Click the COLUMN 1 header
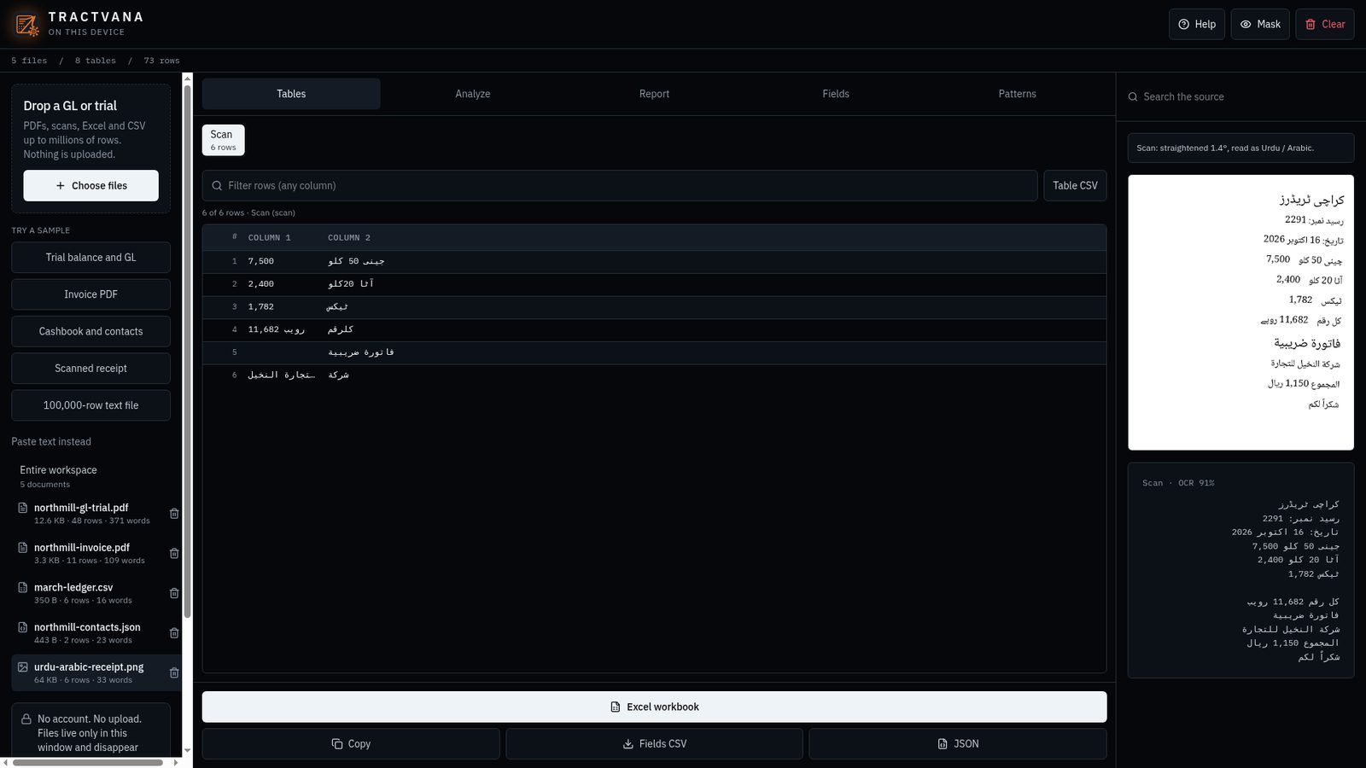The image size is (1366, 768). (x=269, y=237)
